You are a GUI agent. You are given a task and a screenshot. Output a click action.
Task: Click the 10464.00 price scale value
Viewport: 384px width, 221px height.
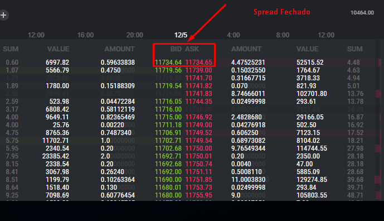(362, 12)
